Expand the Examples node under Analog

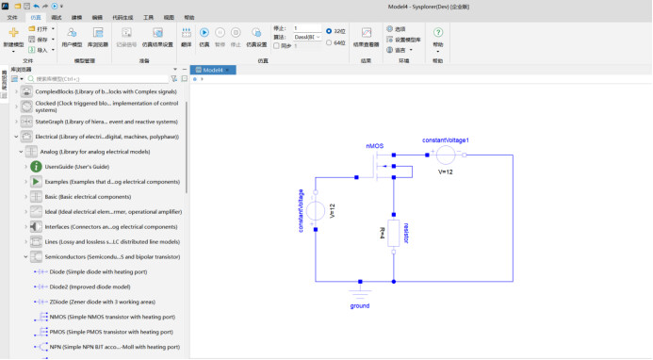(x=25, y=182)
